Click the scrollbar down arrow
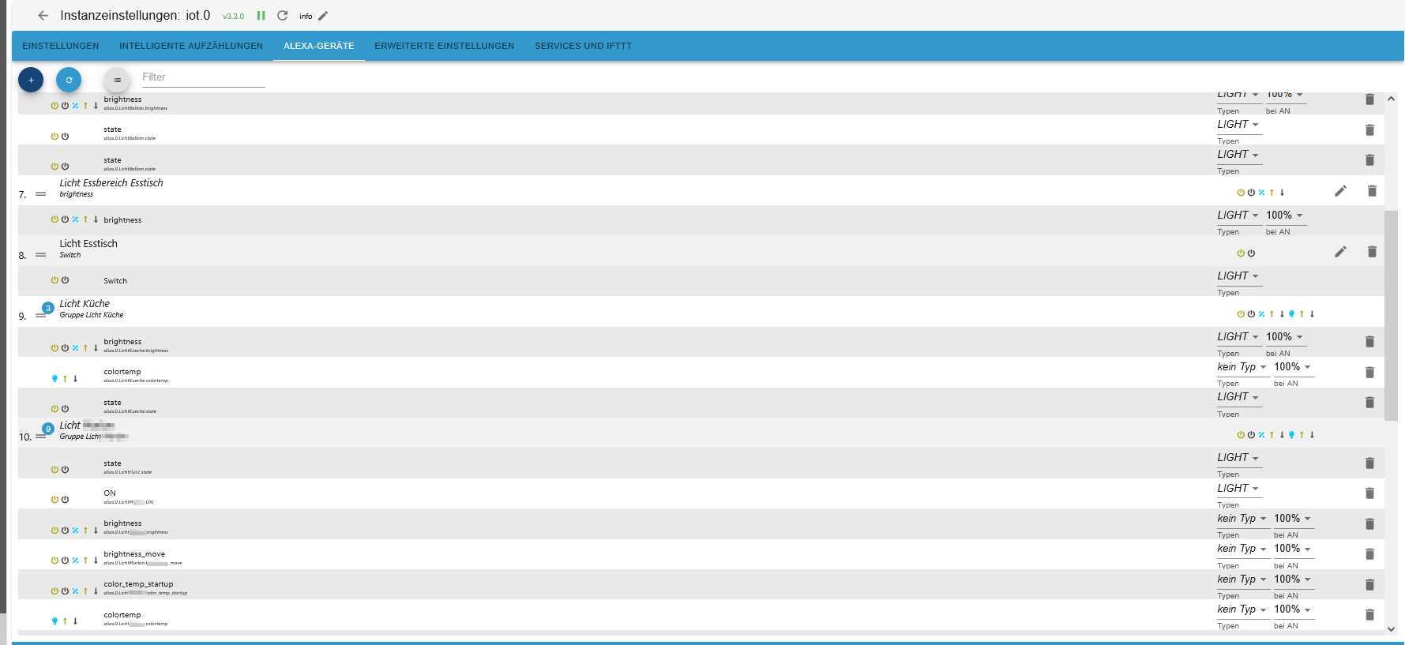Screen dimensions: 1405x645 click(1391, 629)
